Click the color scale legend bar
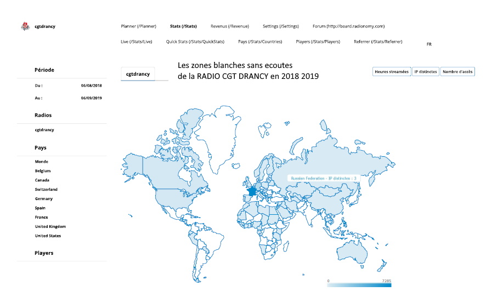Image resolution: width=486 pixels, height=297 pixels. tap(359, 285)
